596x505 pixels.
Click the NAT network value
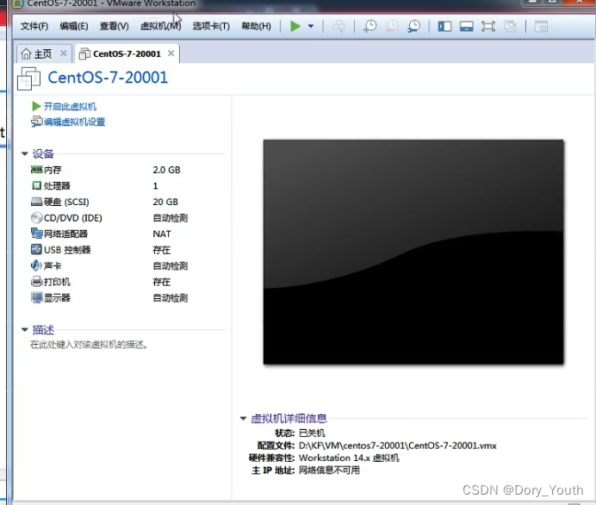162,234
